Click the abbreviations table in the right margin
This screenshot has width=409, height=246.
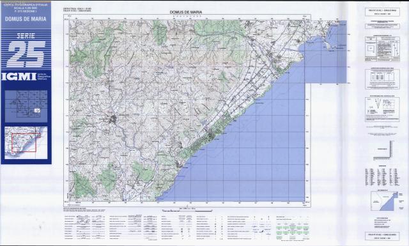pos(382,176)
